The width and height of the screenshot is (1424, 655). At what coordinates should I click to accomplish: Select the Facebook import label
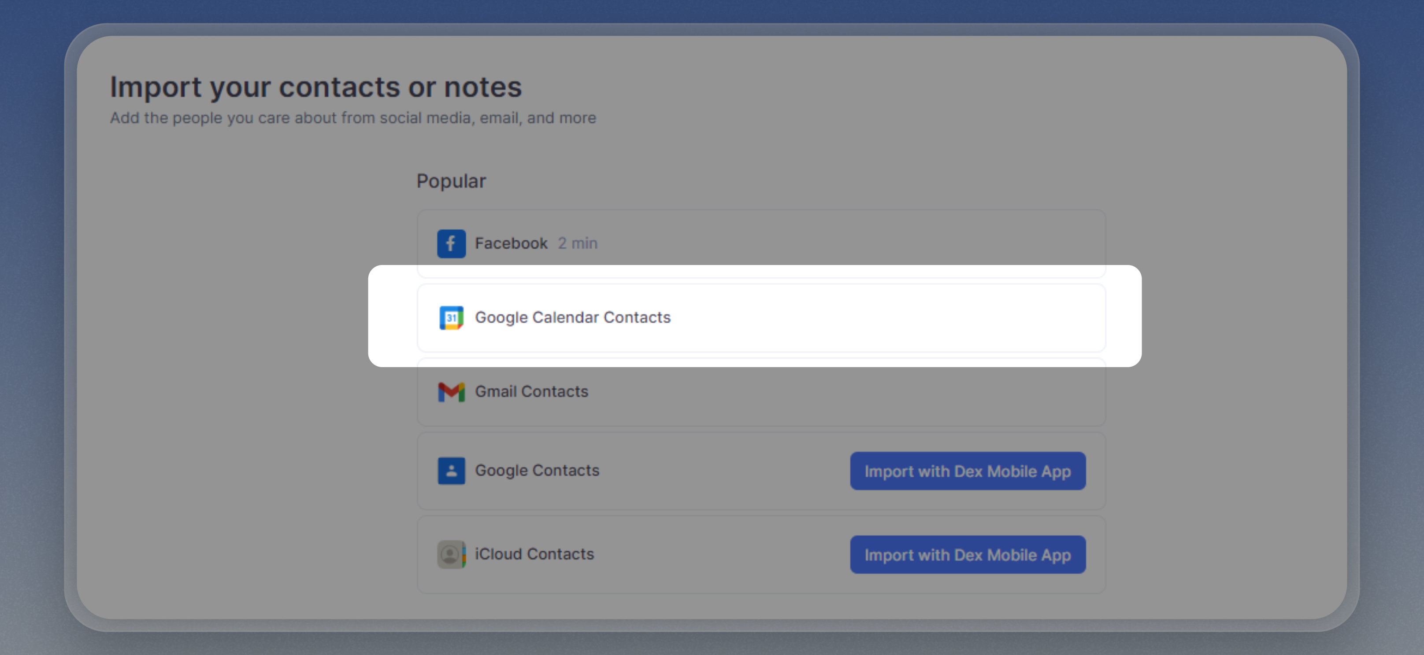[511, 243]
